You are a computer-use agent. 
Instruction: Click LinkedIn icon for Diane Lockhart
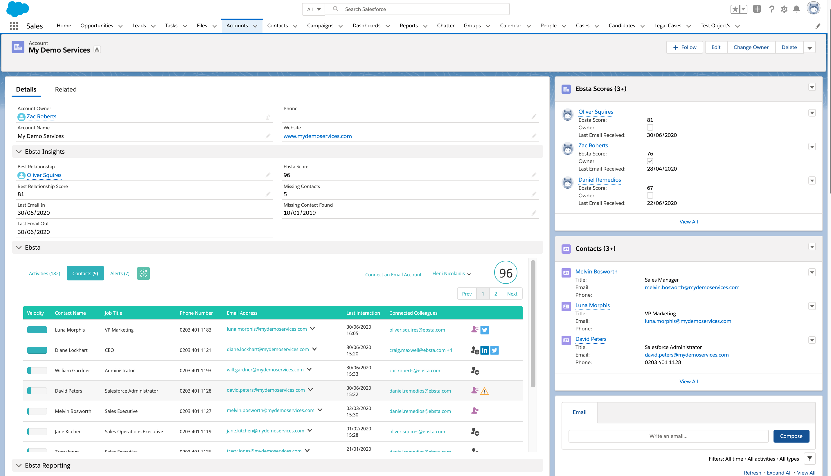tap(484, 350)
